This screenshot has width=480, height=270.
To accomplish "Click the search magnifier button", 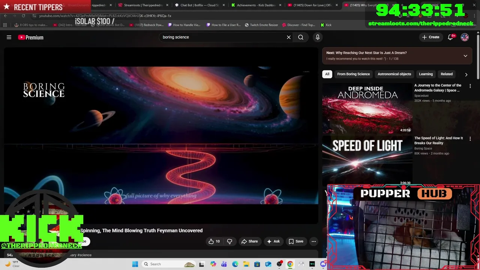I will tap(301, 37).
